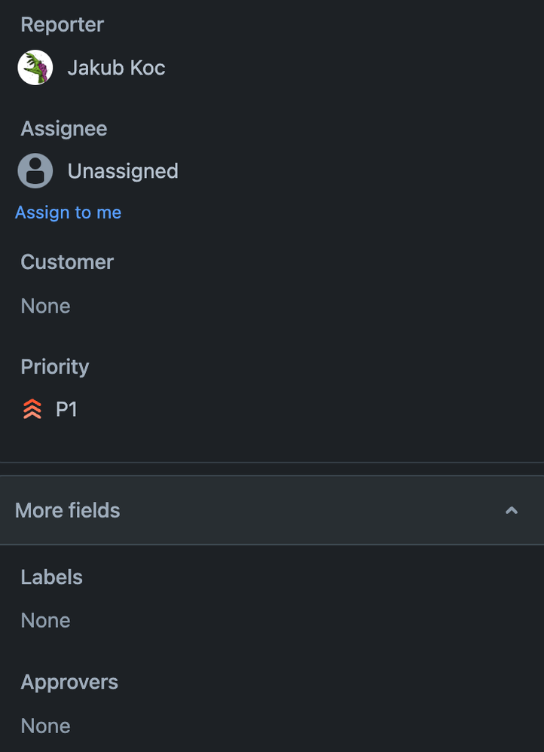Select the Priority field label
The width and height of the screenshot is (544, 752).
(x=54, y=366)
